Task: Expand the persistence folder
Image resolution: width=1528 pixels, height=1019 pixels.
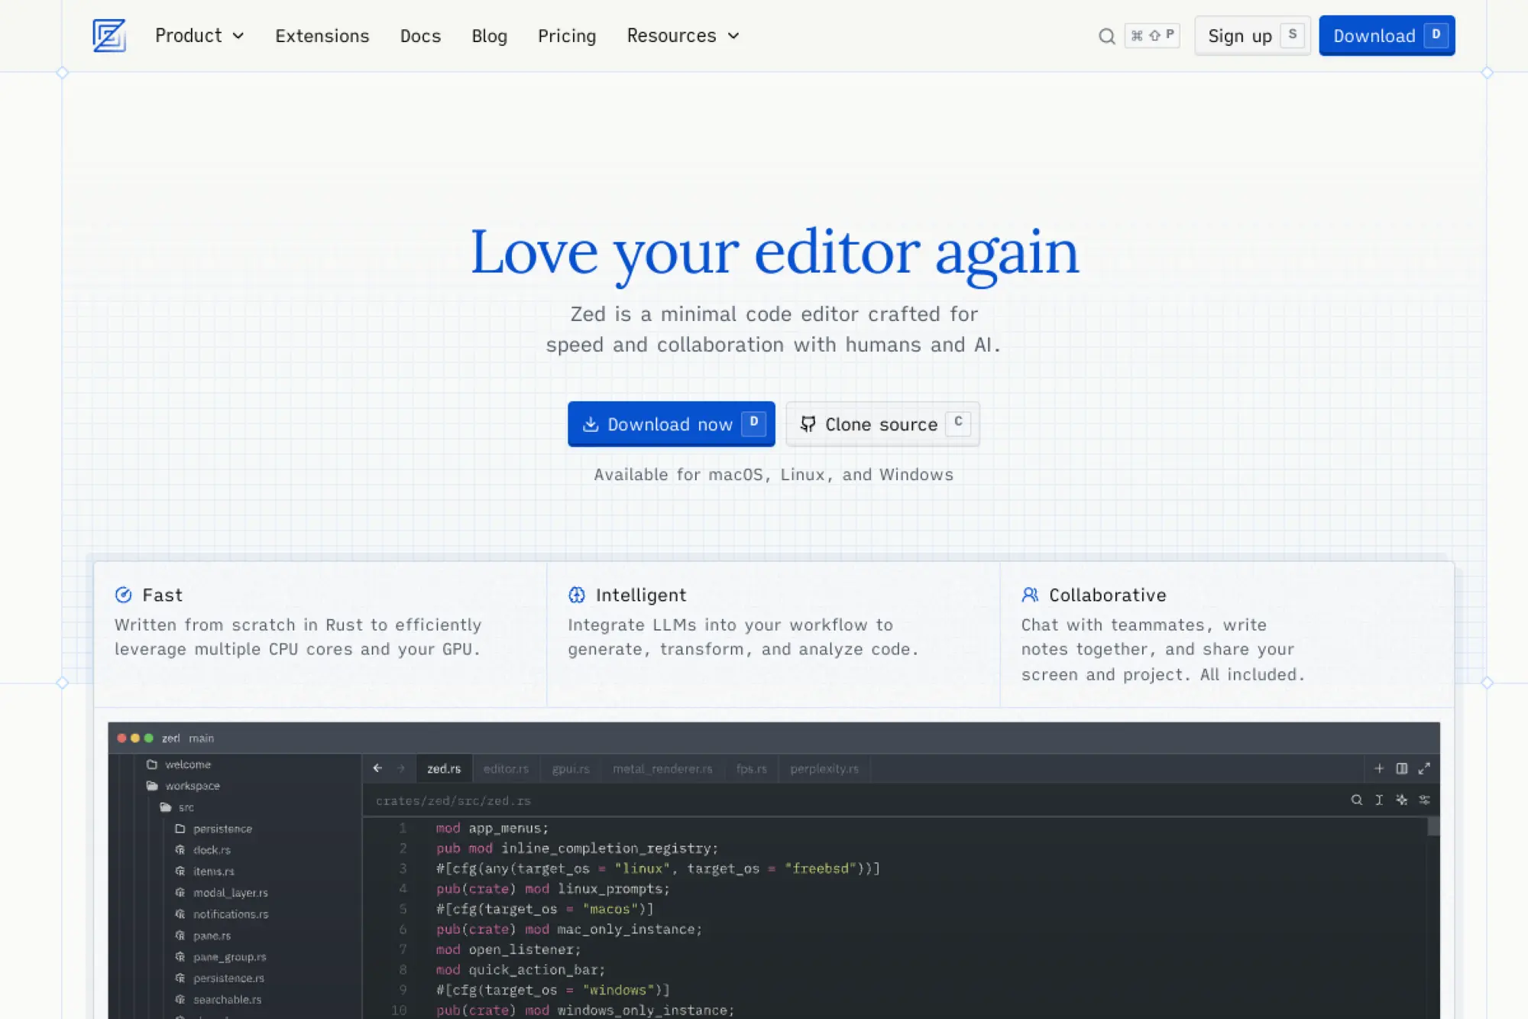Action: 222,829
